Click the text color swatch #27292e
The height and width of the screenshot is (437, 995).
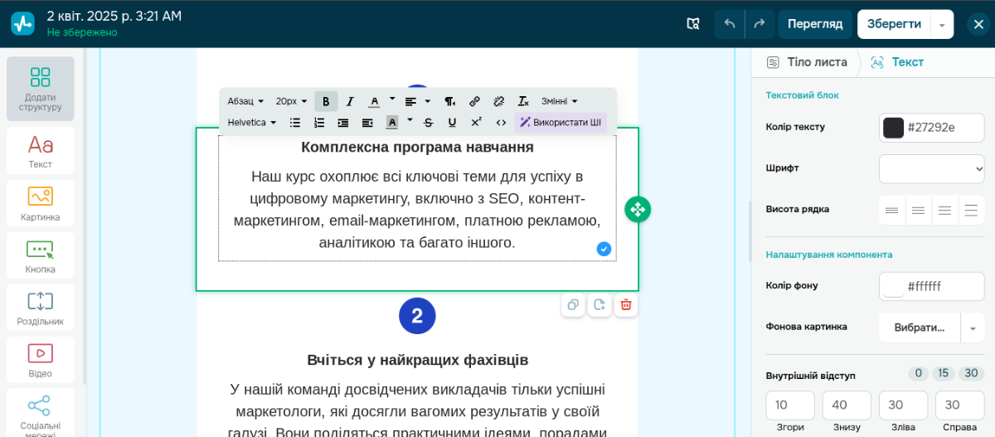(893, 128)
